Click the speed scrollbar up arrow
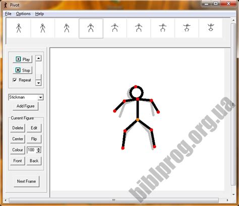 coord(38,58)
